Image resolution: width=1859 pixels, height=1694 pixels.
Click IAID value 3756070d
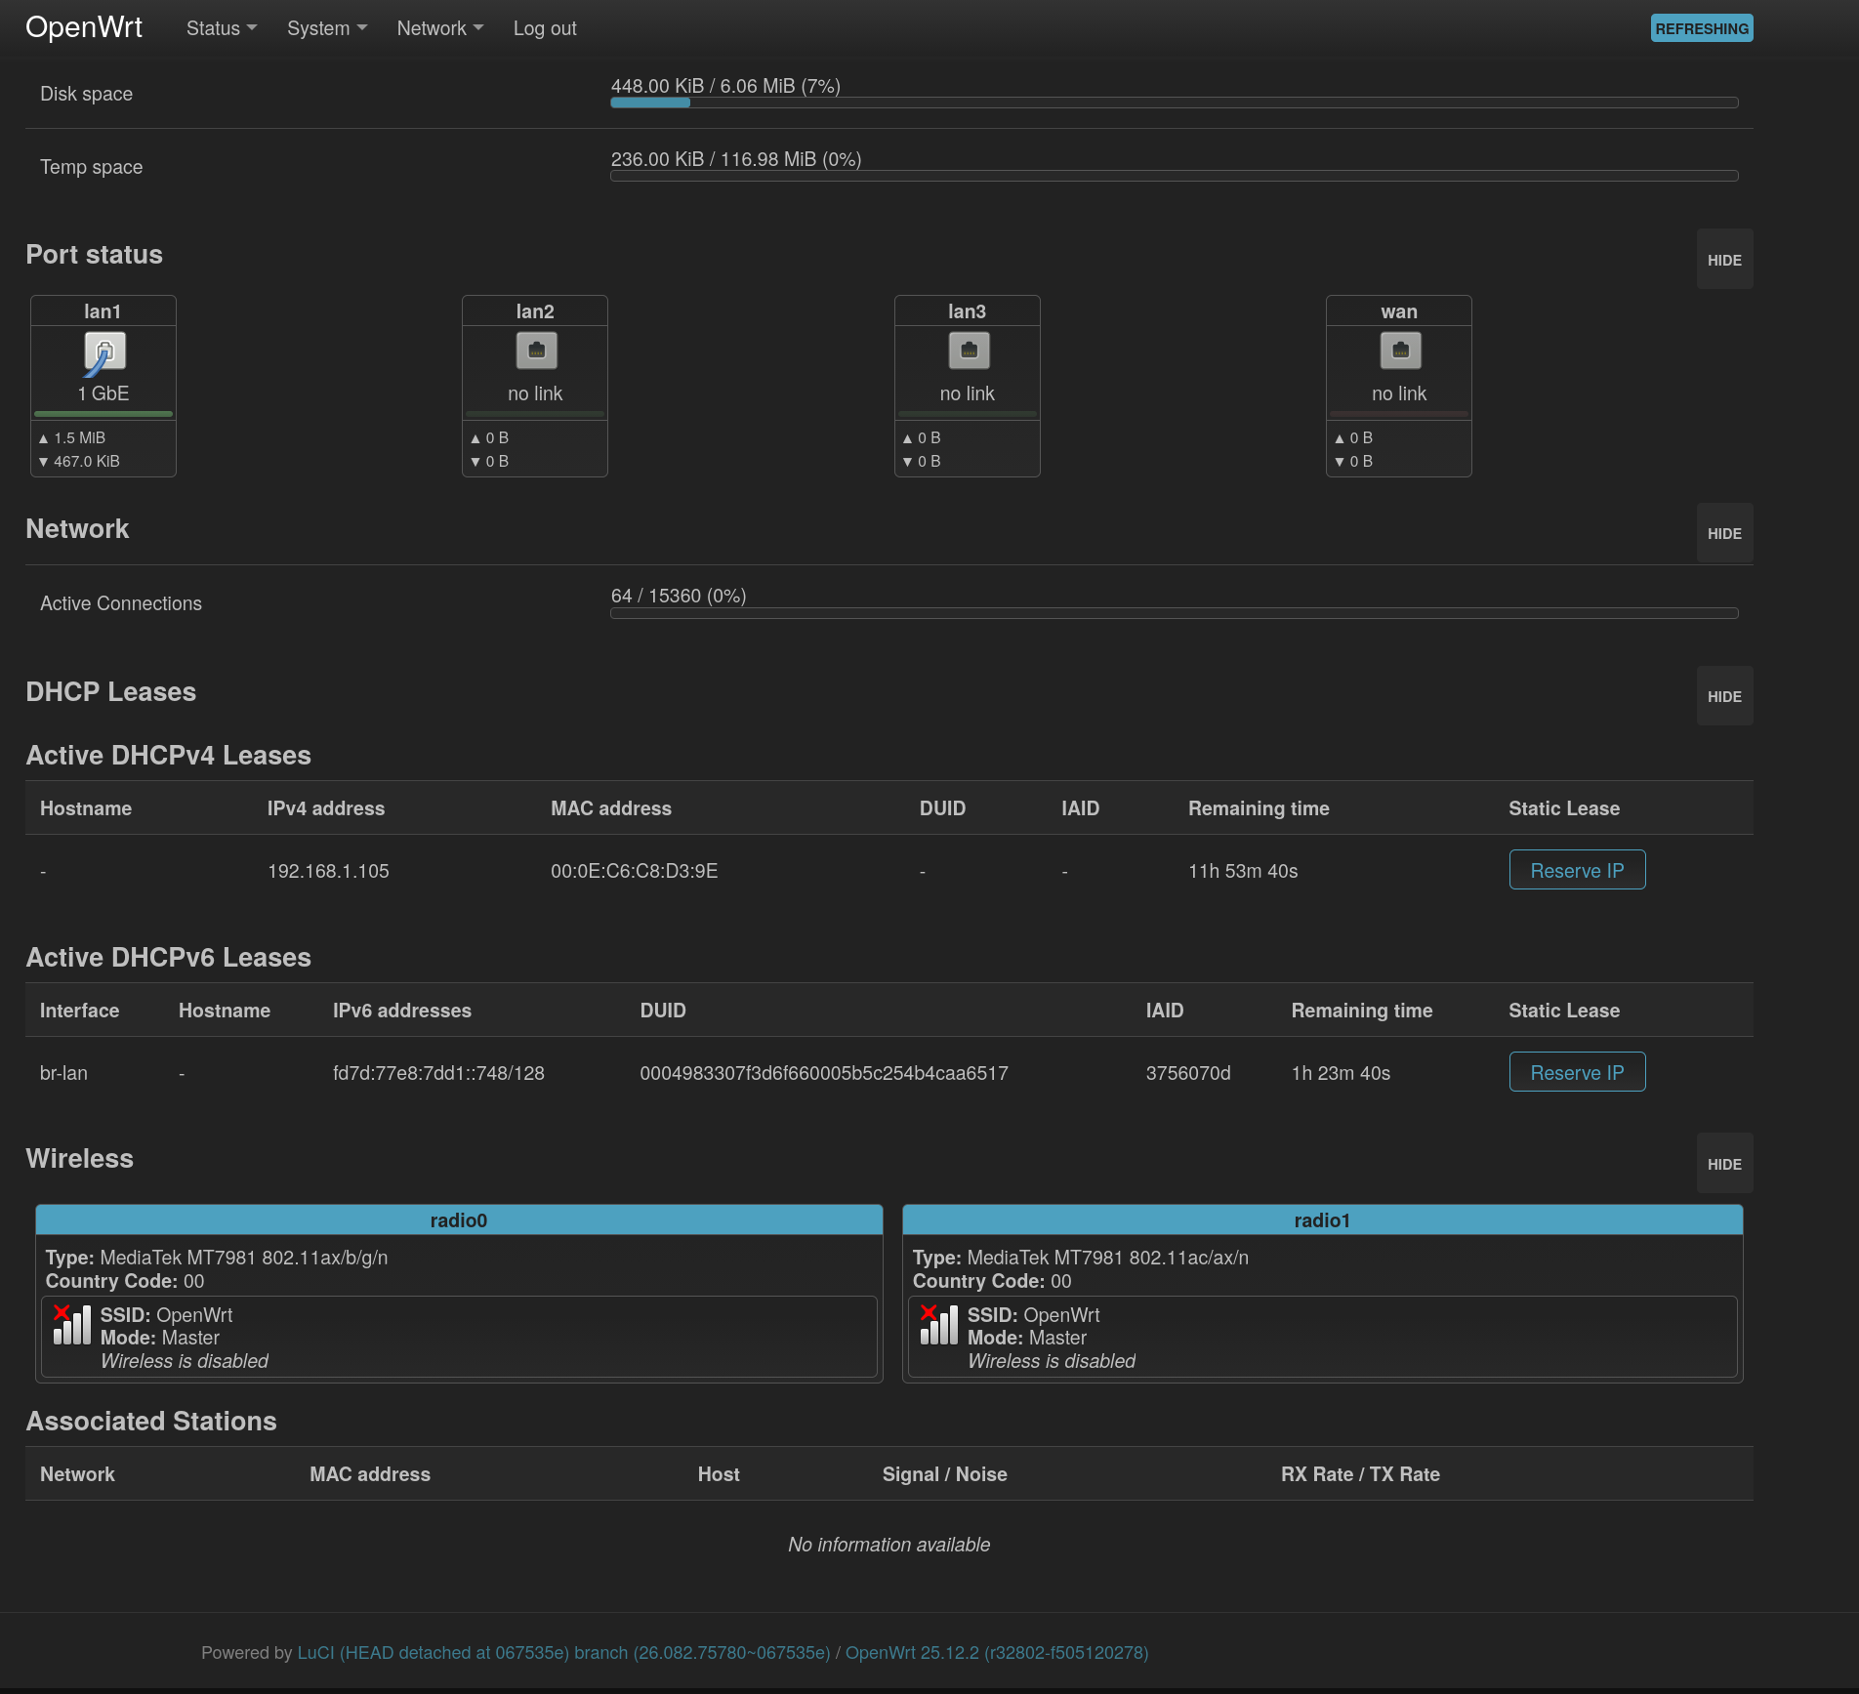click(1188, 1073)
